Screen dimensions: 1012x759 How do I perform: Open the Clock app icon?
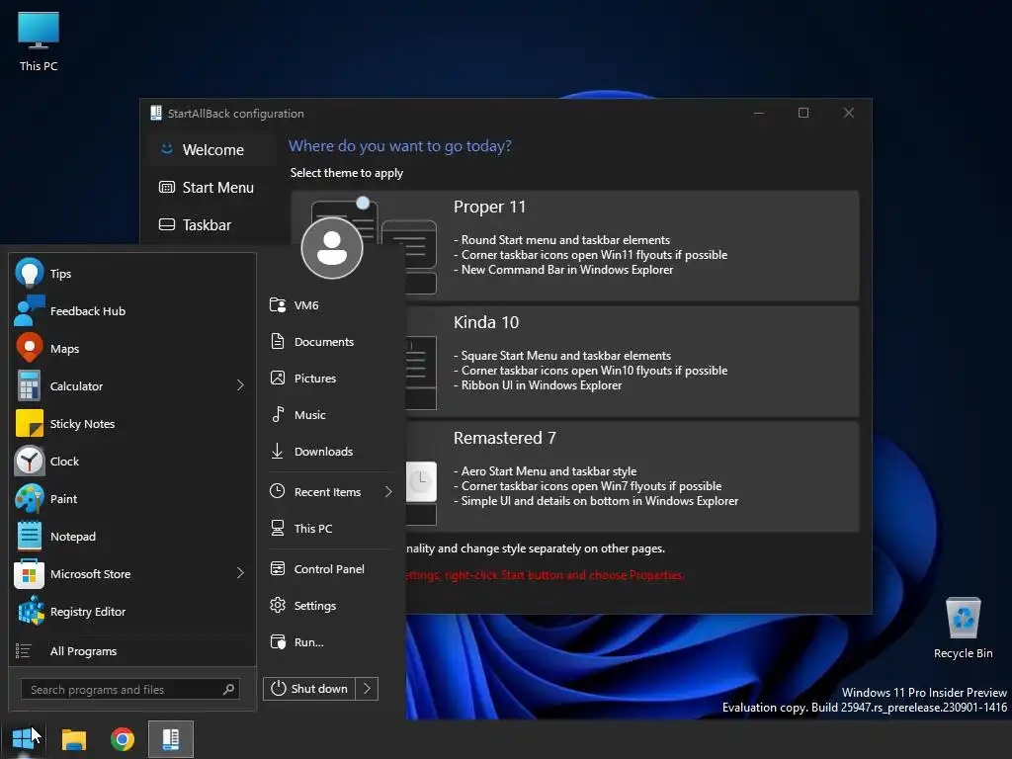pos(29,461)
